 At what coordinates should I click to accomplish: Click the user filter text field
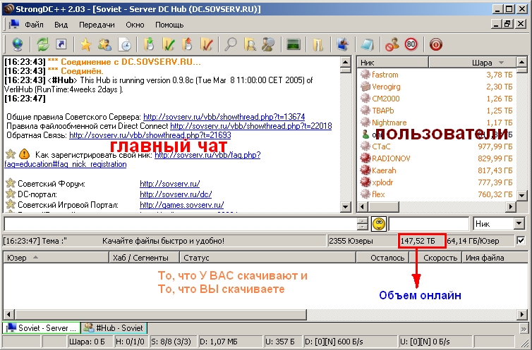click(429, 224)
